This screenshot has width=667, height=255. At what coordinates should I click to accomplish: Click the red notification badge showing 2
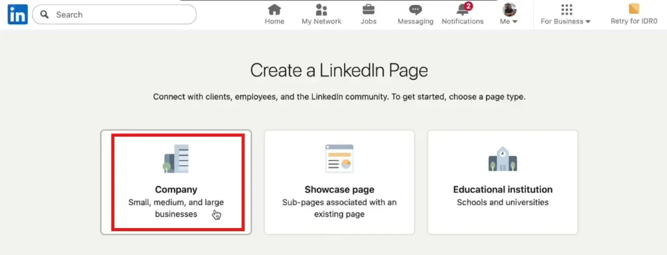point(468,6)
